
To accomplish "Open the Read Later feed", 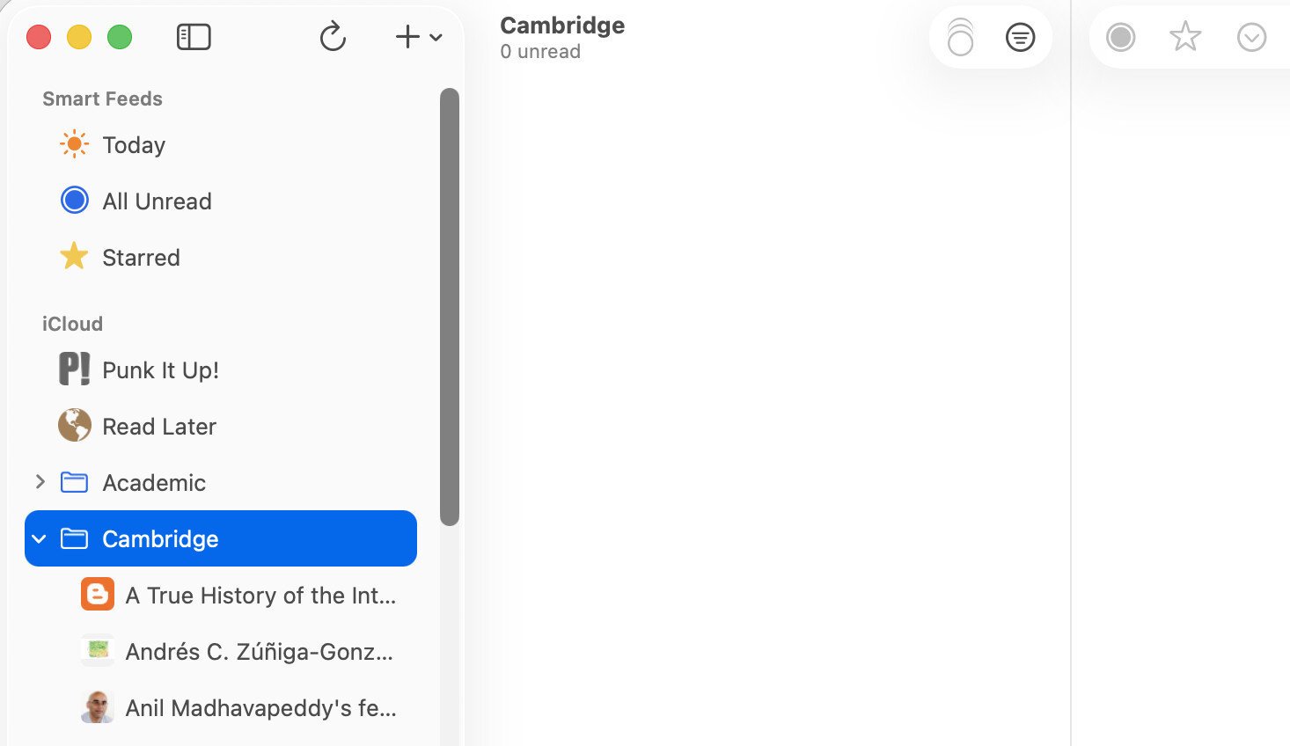I will click(159, 427).
